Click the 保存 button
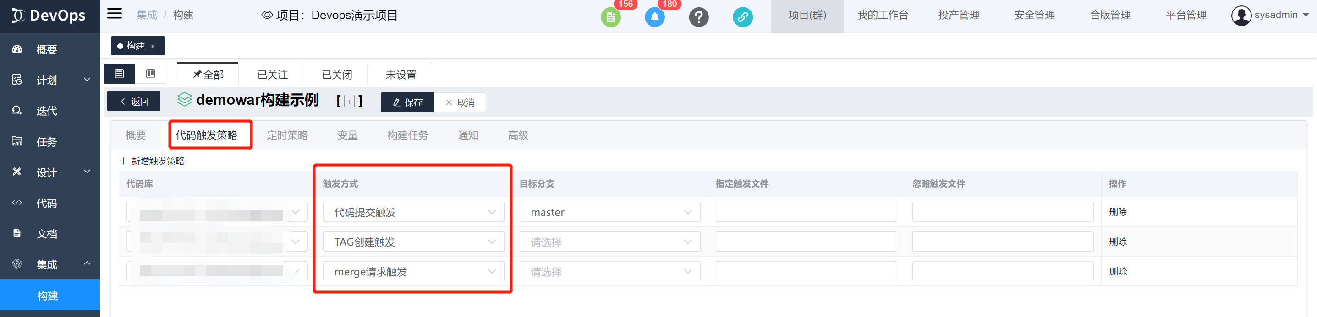Screen dimensions: 1317x317 pos(407,102)
